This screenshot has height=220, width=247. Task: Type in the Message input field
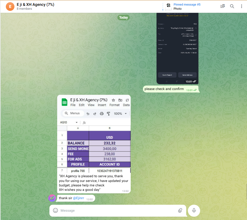point(117,211)
